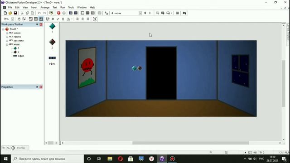The height and width of the screenshot is (163, 290).
Task: Click the center frame zoom icon
Action: click(95, 19)
